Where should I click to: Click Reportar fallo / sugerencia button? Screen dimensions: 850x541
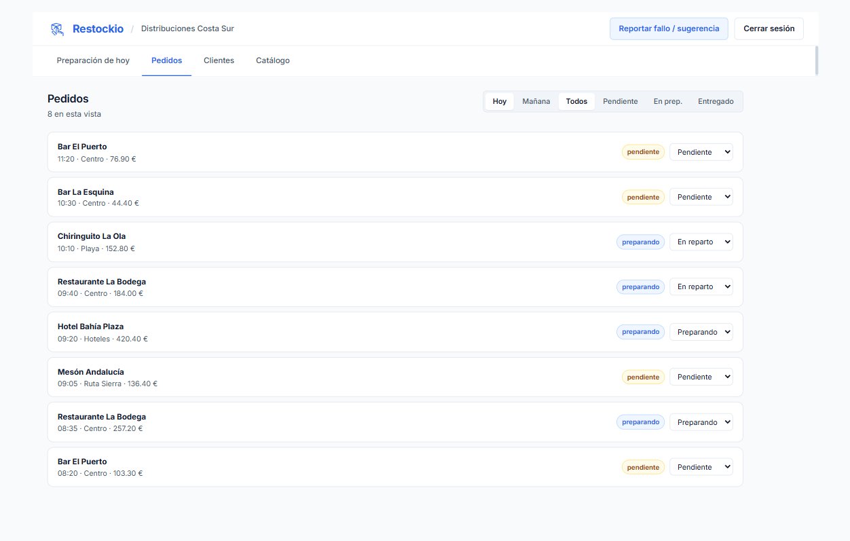click(668, 29)
